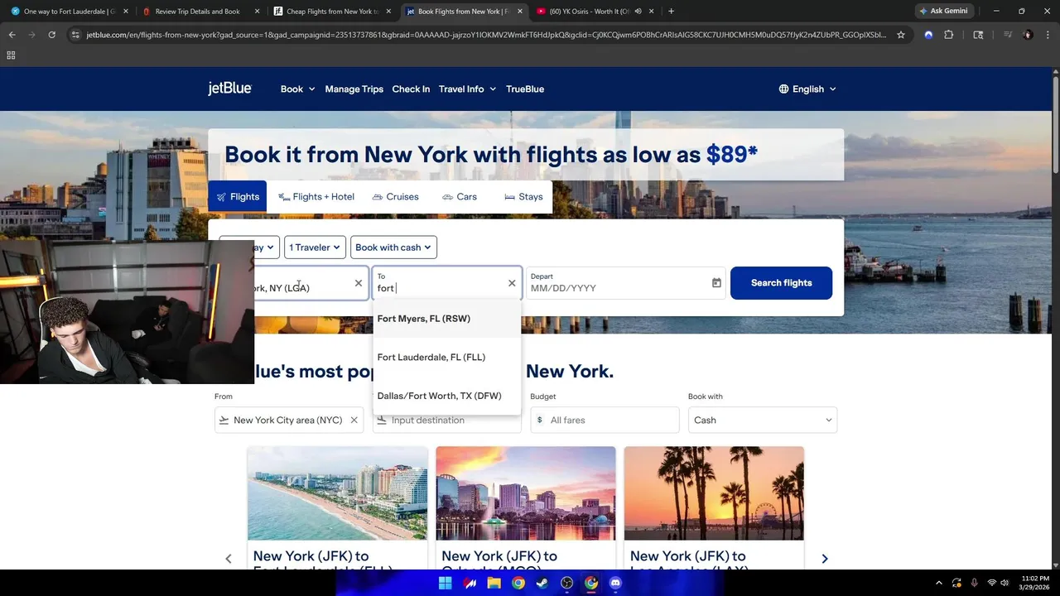1060x596 pixels.
Task: Choose Fort Lauderdale, FL (FLL) suggestion
Action: (447, 358)
